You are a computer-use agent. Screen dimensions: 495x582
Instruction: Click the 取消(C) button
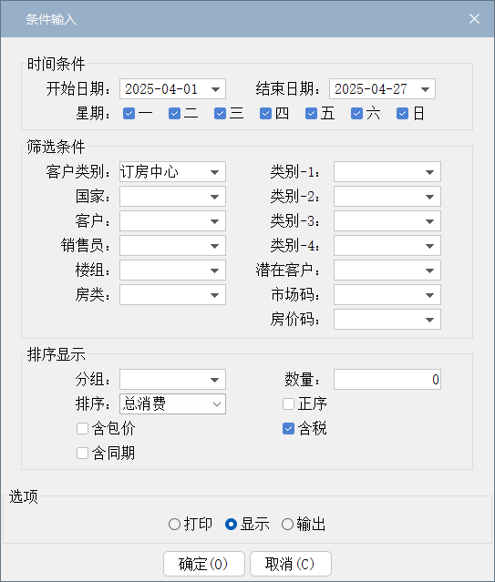[x=291, y=564]
